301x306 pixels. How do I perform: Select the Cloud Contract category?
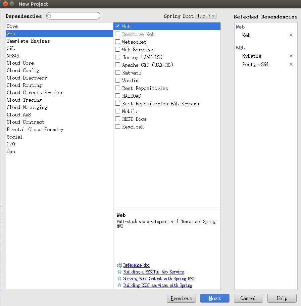tap(59, 122)
